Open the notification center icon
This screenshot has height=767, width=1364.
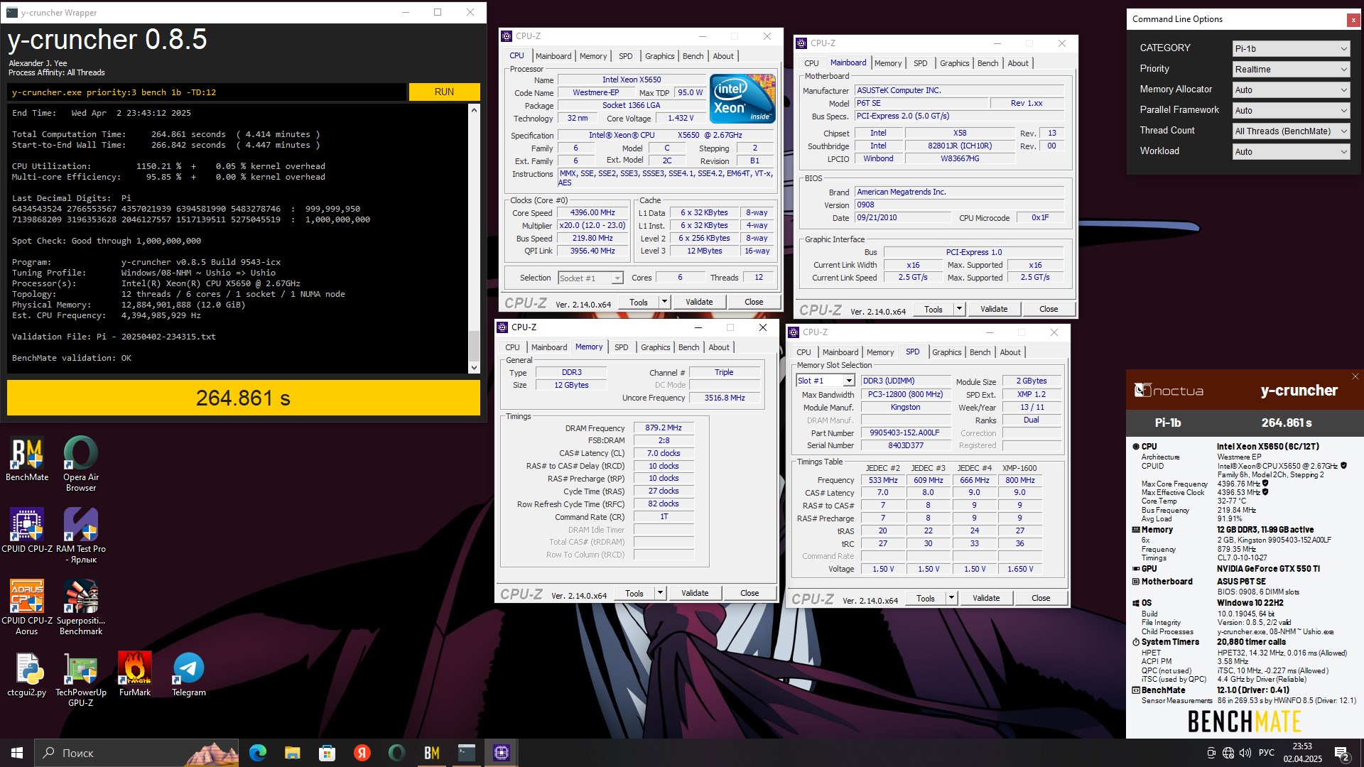[x=1342, y=754]
